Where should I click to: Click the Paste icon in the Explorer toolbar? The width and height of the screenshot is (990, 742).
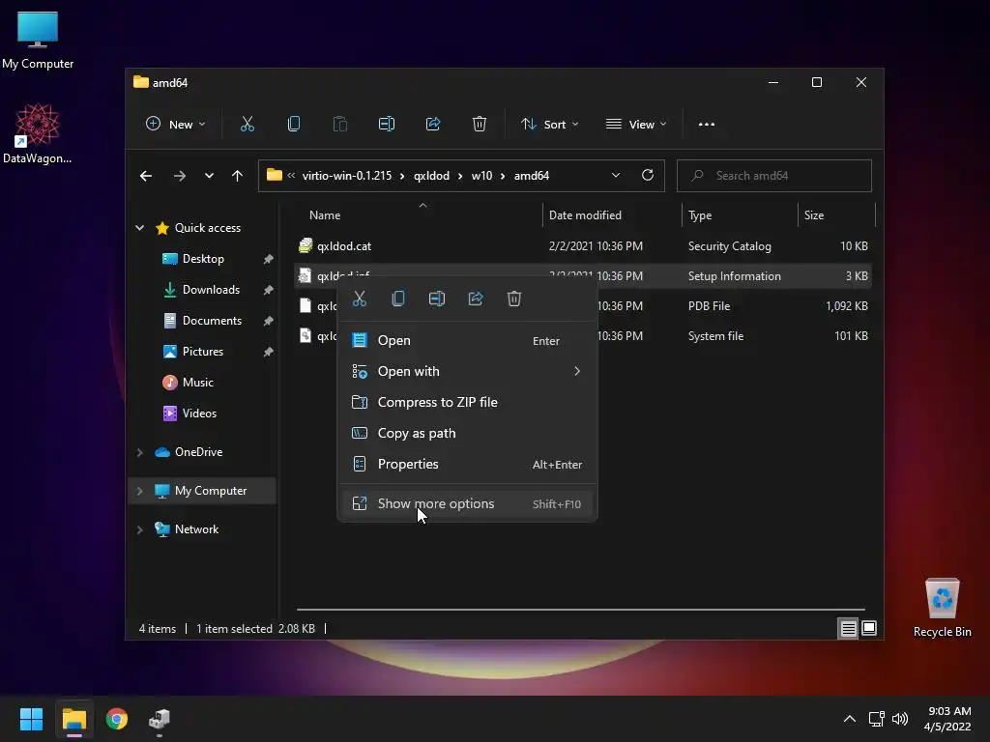point(339,125)
